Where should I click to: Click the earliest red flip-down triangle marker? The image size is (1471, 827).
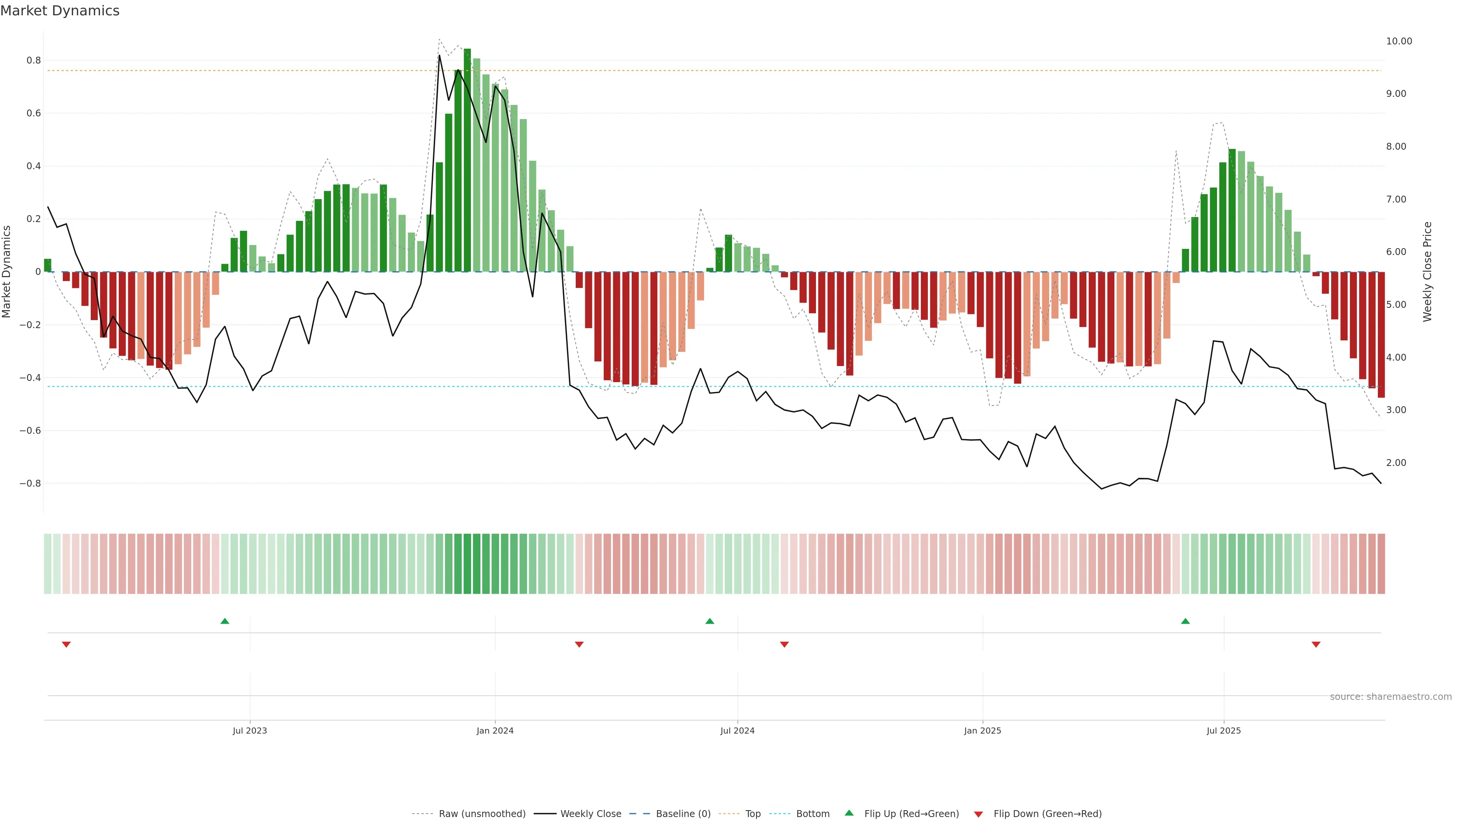pyautogui.click(x=66, y=644)
